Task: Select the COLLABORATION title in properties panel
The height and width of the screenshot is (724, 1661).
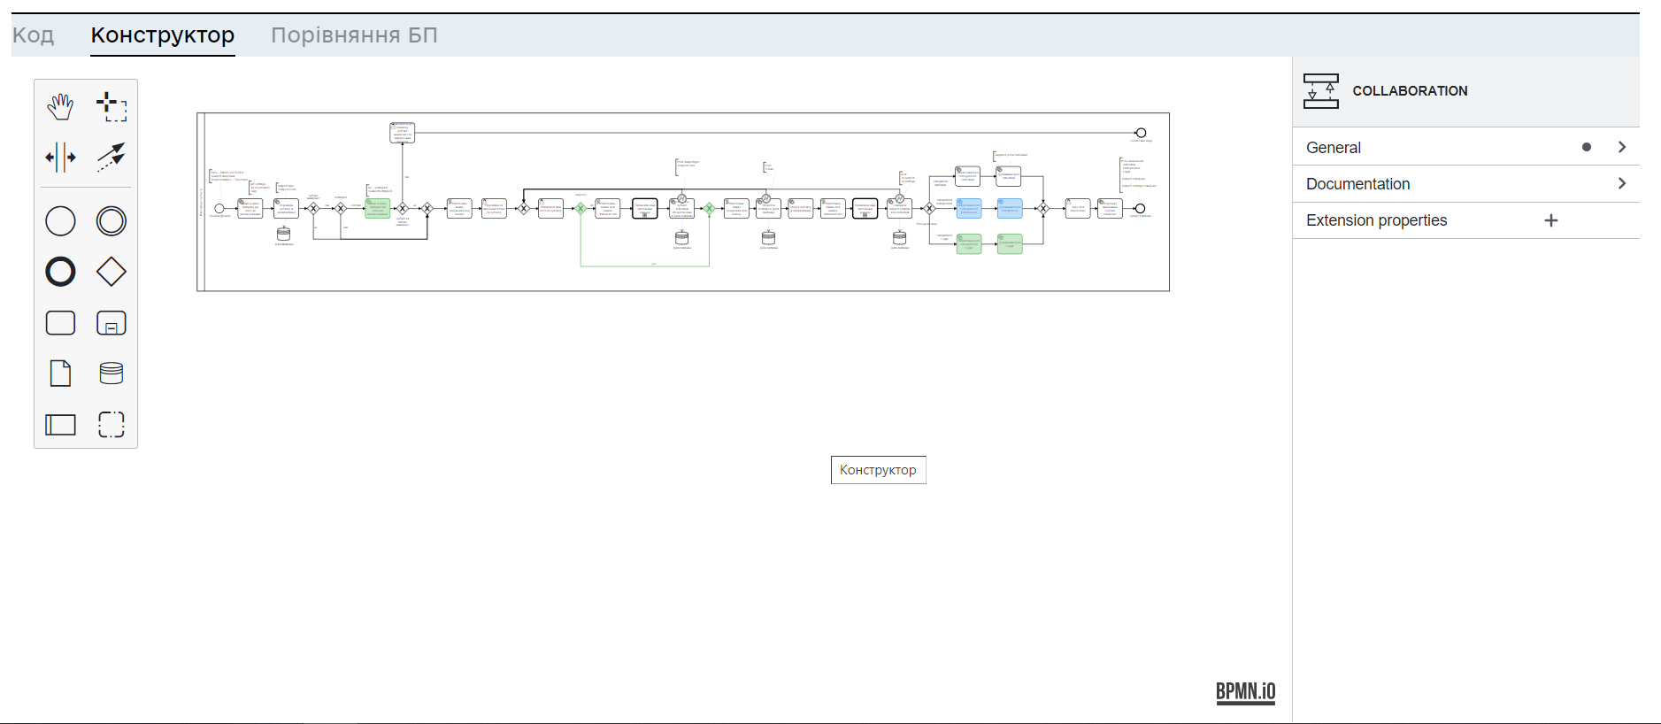Action: click(1410, 91)
